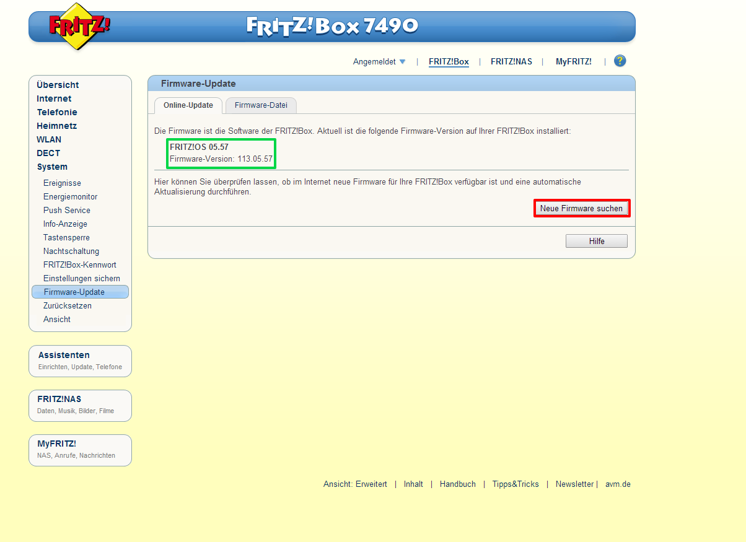Open the Übersicht menu entry
Image resolution: width=746 pixels, height=542 pixels.
point(58,85)
